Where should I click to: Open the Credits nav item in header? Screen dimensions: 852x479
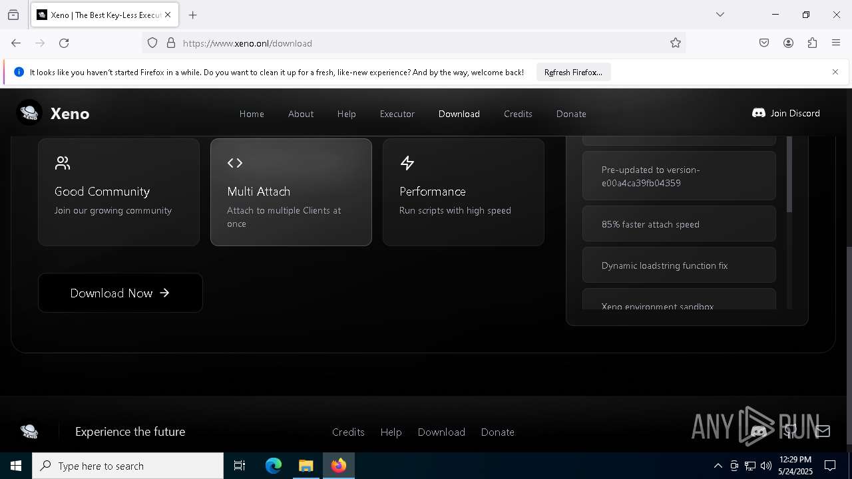tap(518, 114)
